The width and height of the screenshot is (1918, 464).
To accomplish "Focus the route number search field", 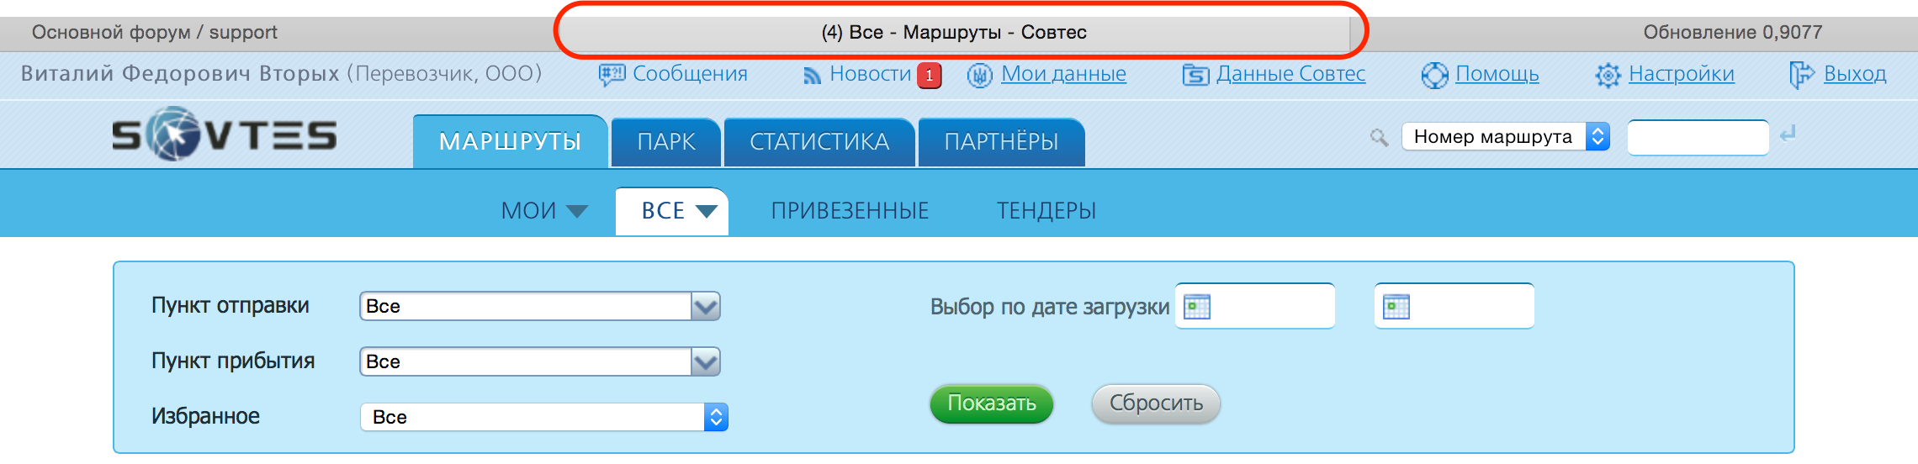I will pyautogui.click(x=1698, y=137).
